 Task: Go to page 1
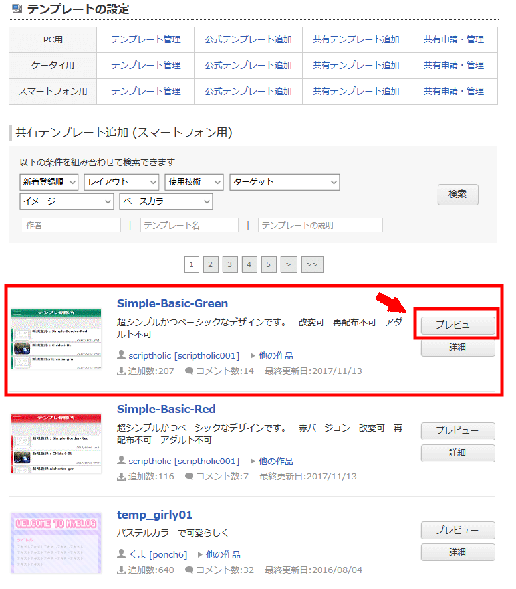pos(192,264)
